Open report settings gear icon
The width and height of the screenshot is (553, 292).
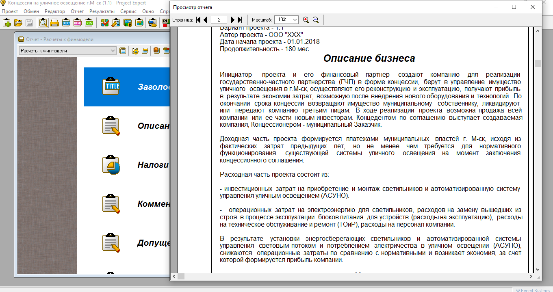(x=135, y=51)
